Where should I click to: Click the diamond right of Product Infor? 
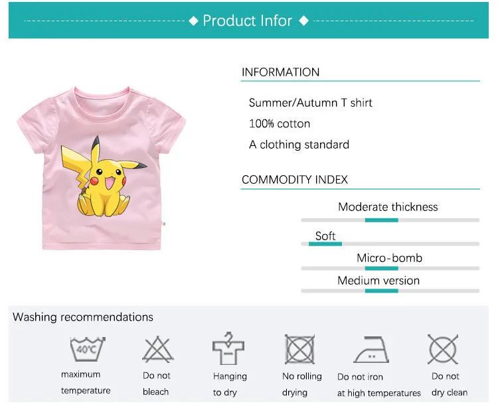click(x=304, y=21)
